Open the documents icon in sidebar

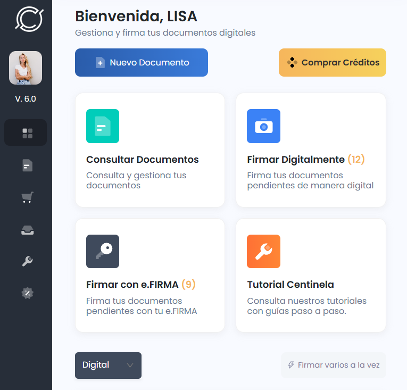(x=27, y=165)
